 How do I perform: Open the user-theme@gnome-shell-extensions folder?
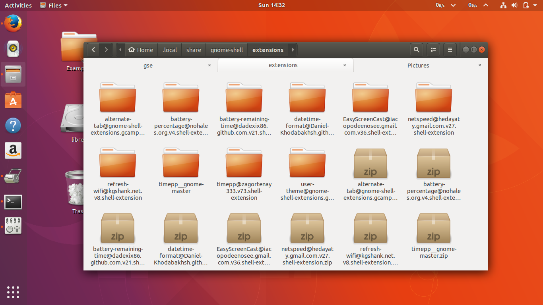(x=307, y=162)
